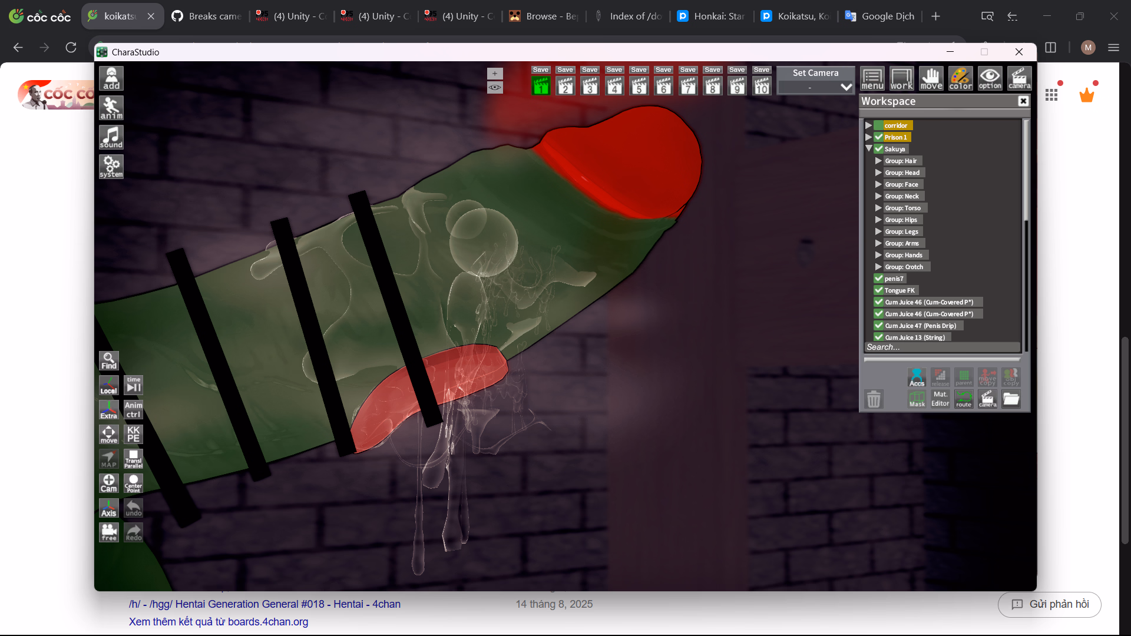1131x636 pixels.
Task: Click the undo arrow icon
Action: coord(134,508)
